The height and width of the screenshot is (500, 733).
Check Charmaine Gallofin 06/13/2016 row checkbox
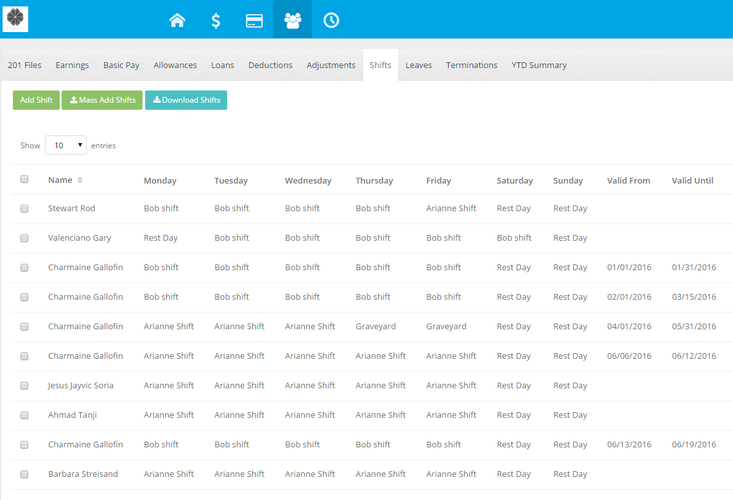pyautogui.click(x=24, y=444)
